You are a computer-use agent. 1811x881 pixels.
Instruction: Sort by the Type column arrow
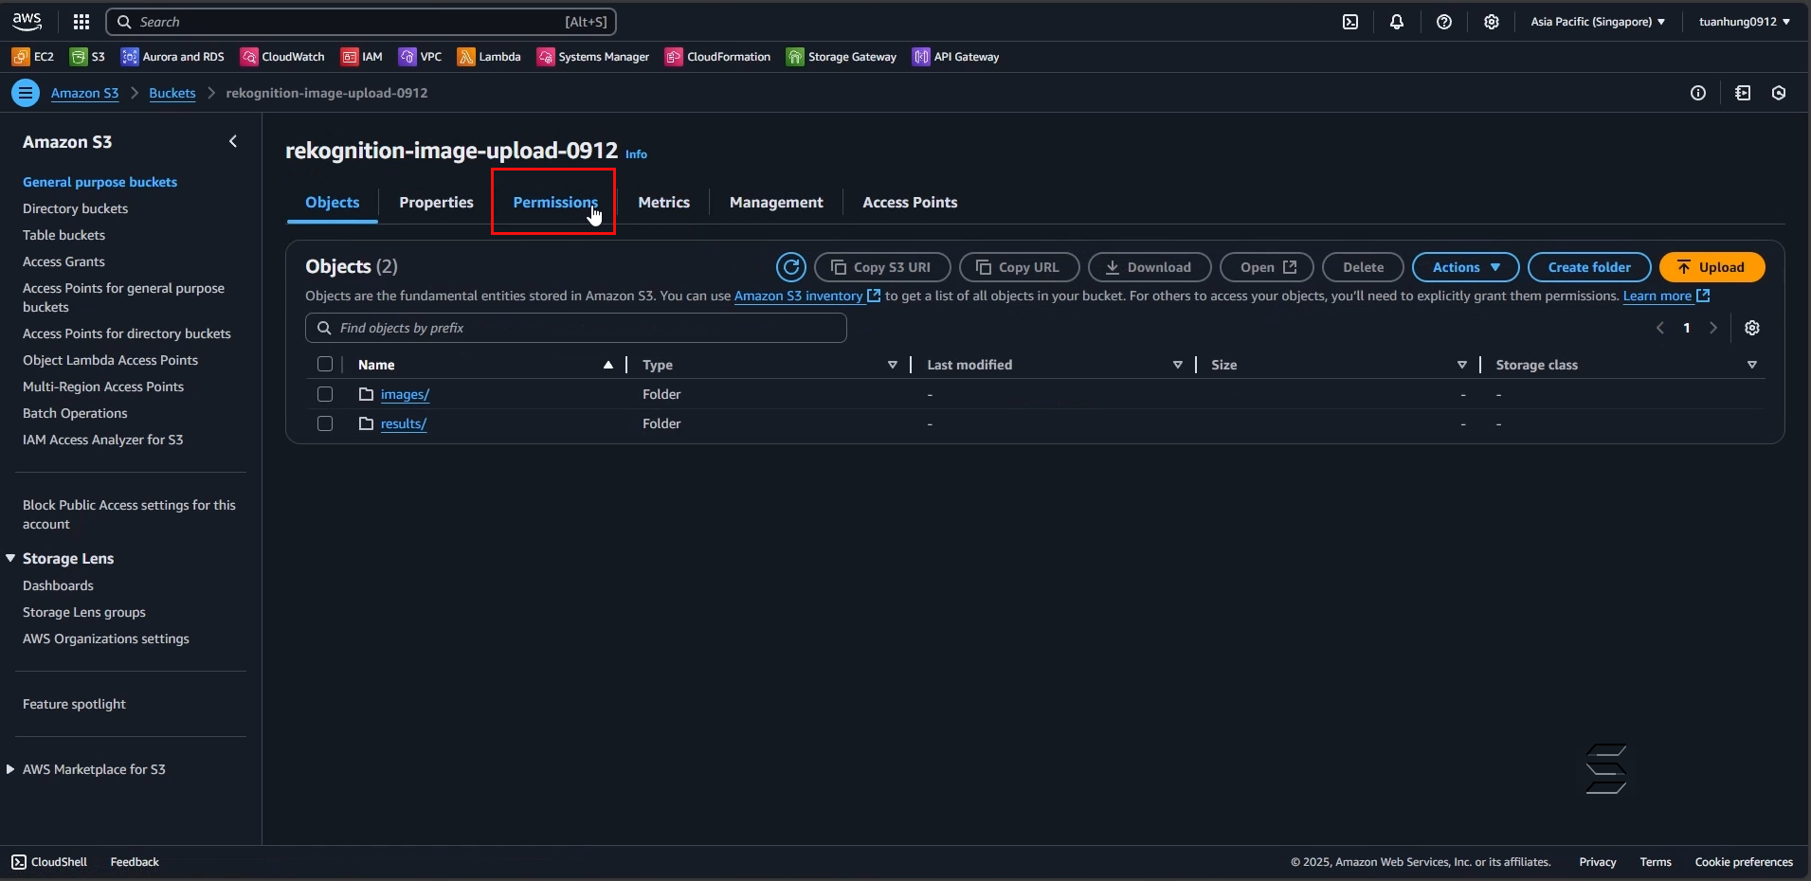coord(892,365)
